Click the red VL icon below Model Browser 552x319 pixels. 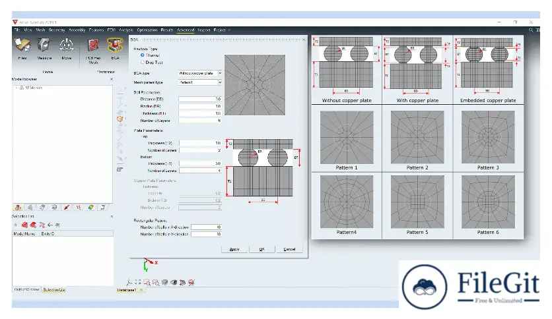pyautogui.click(x=79, y=208)
